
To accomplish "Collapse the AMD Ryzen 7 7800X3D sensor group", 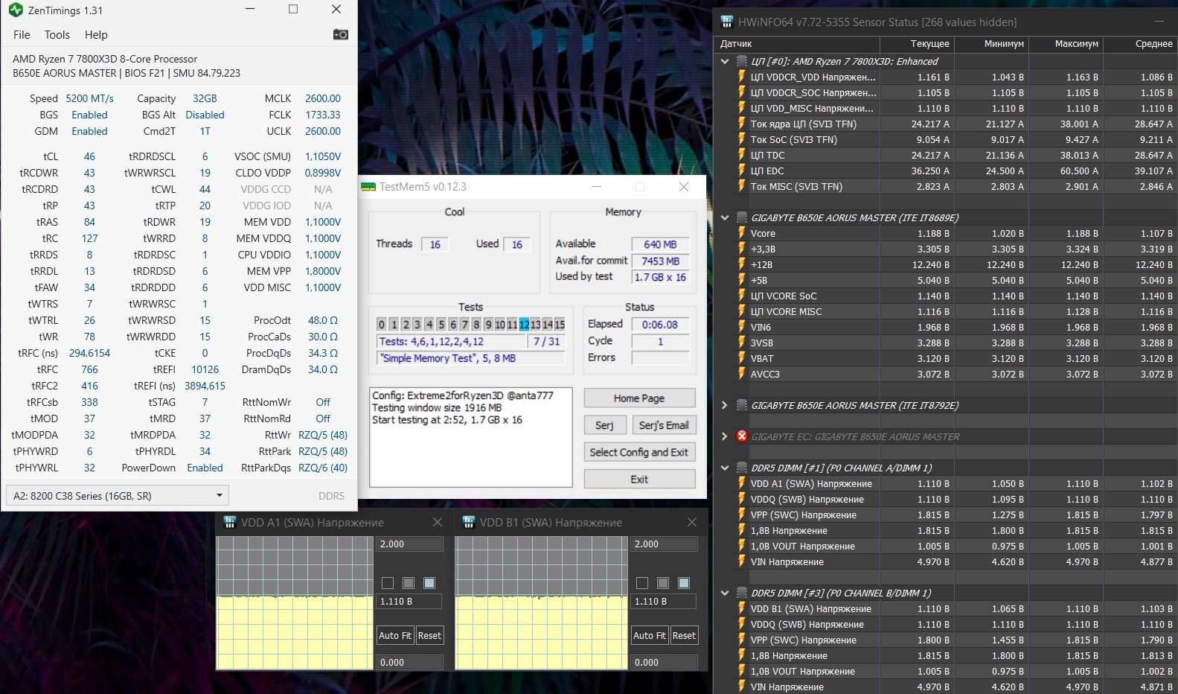I will (725, 61).
